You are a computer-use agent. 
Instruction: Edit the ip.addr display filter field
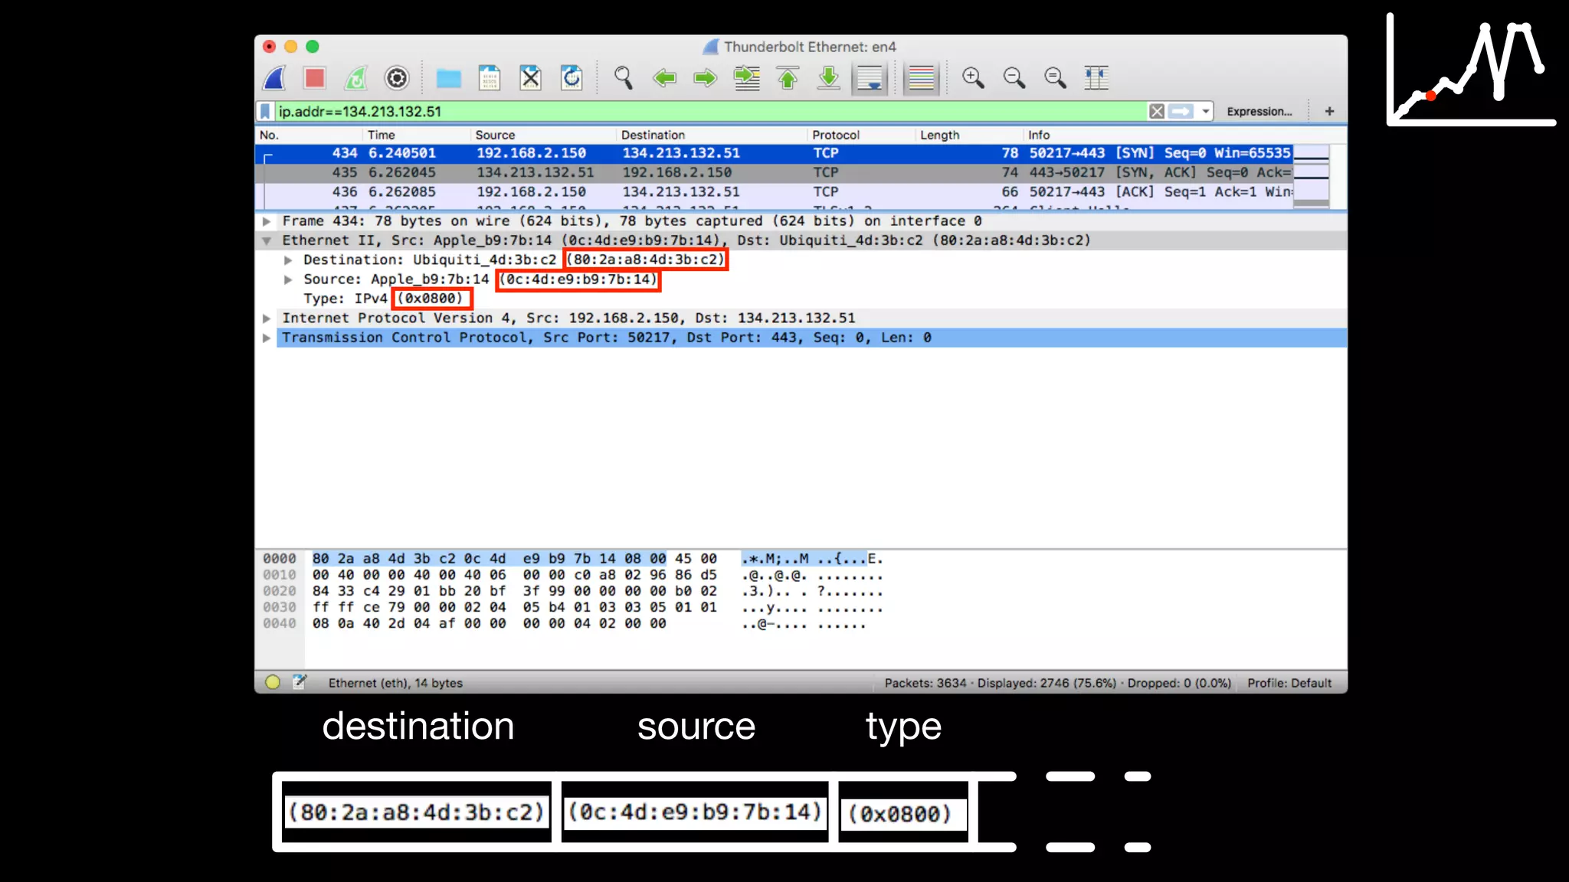tap(710, 112)
